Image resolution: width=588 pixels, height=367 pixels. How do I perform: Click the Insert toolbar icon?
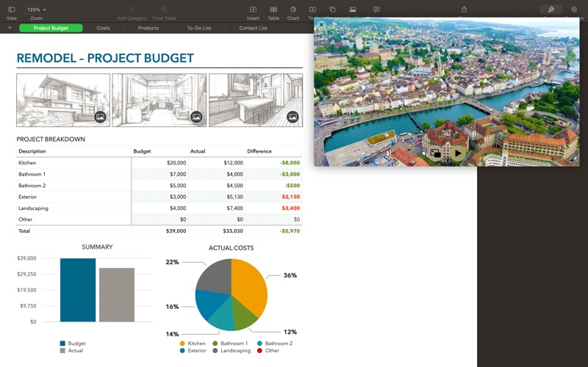tap(253, 10)
